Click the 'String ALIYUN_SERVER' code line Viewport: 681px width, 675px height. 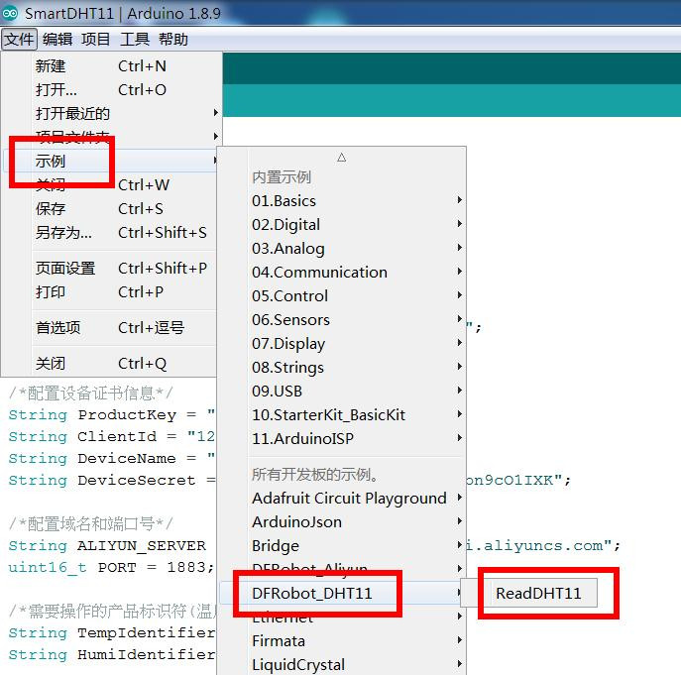pos(107,545)
